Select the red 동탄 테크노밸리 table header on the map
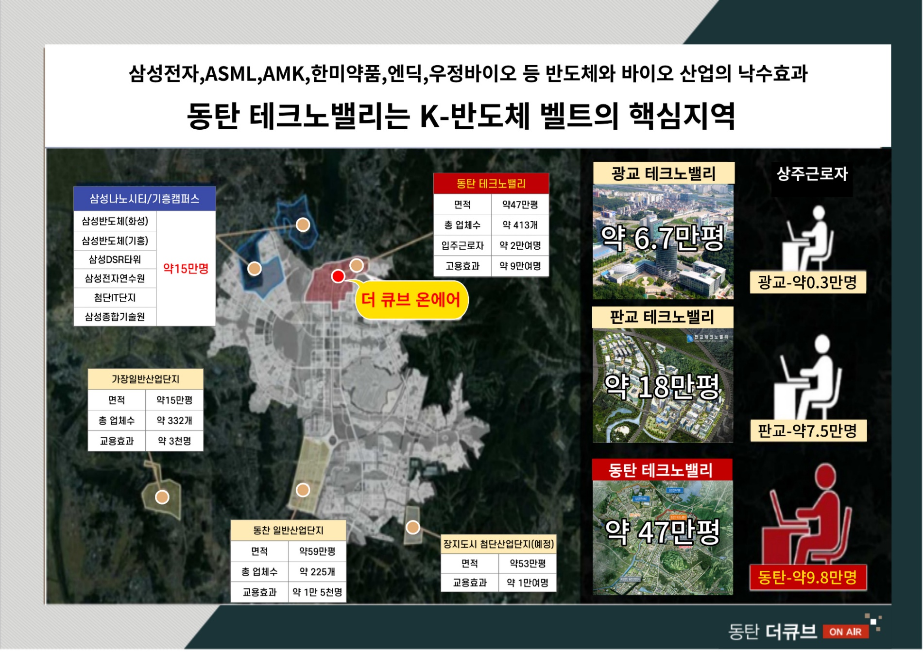Screen dimensions: 923x652 (x=491, y=184)
